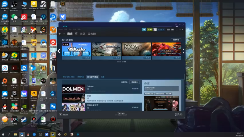Image resolution: width=244 pixels, height=137 pixels.
Task: Select the WeGame desktop icon
Action: pyautogui.click(x=43, y=31)
